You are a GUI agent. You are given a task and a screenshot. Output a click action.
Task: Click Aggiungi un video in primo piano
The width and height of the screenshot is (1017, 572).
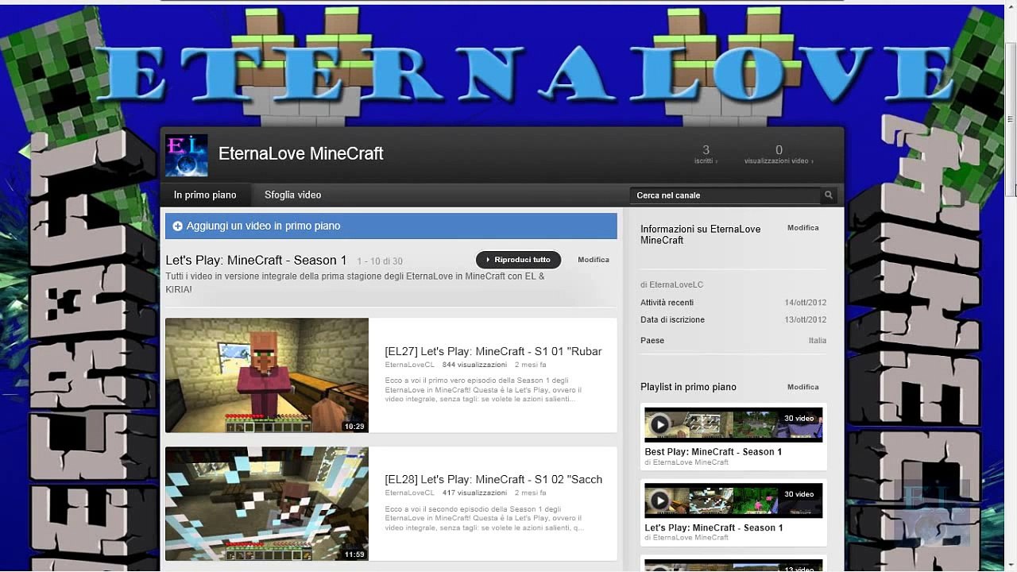(391, 226)
